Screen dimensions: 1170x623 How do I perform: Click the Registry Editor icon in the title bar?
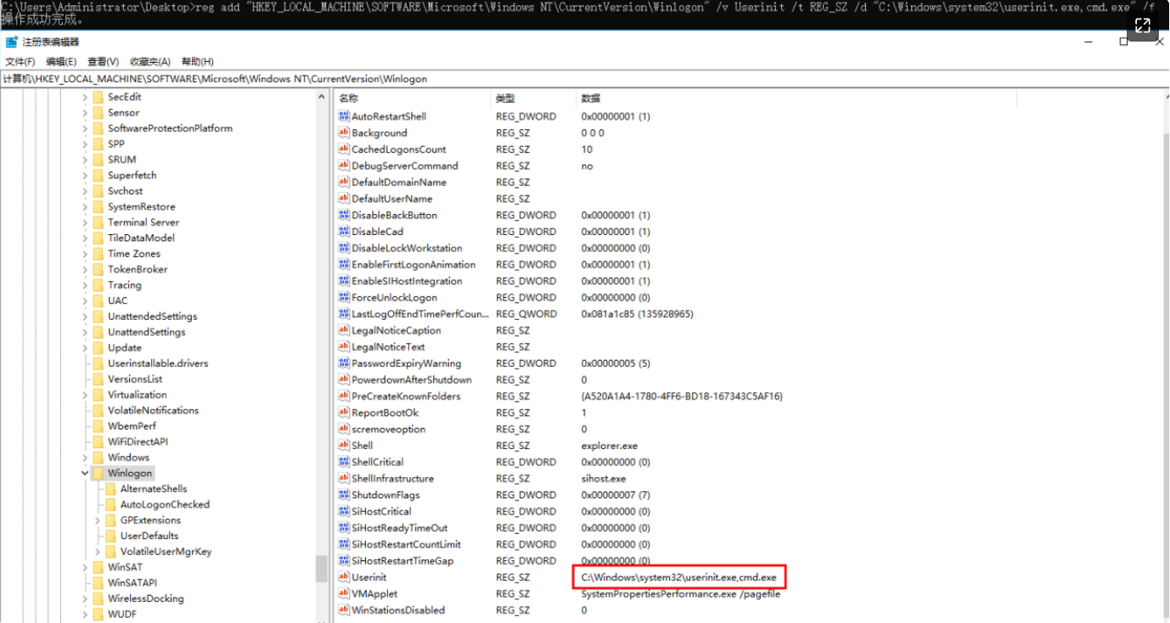click(10, 40)
